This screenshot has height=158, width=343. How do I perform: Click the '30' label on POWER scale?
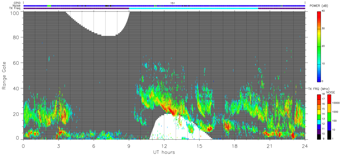coord(323,29)
